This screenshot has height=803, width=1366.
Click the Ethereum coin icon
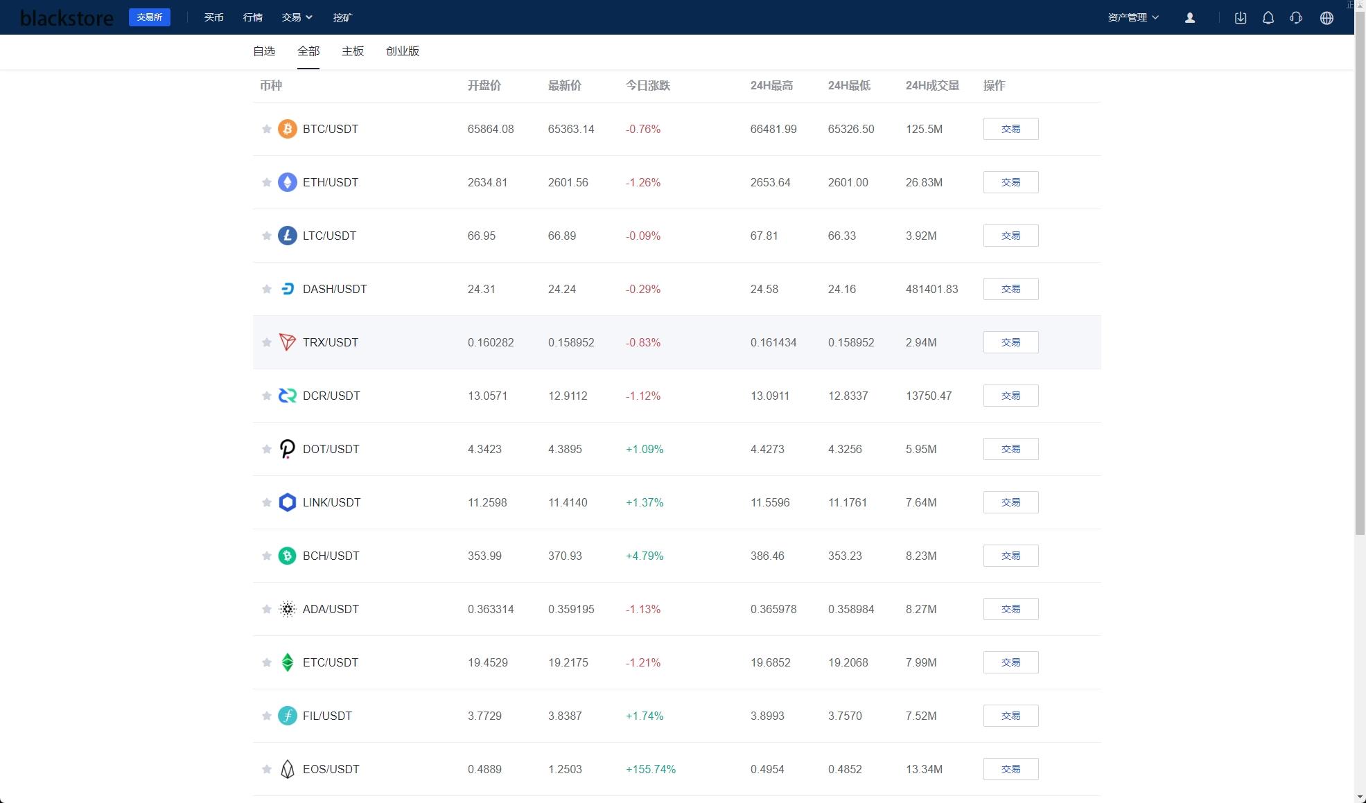(x=287, y=182)
